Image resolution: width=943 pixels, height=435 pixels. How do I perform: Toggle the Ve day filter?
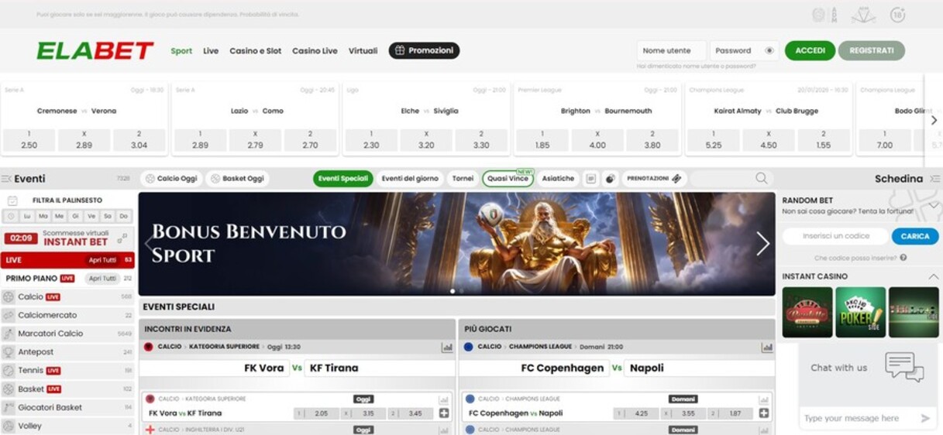click(x=91, y=217)
